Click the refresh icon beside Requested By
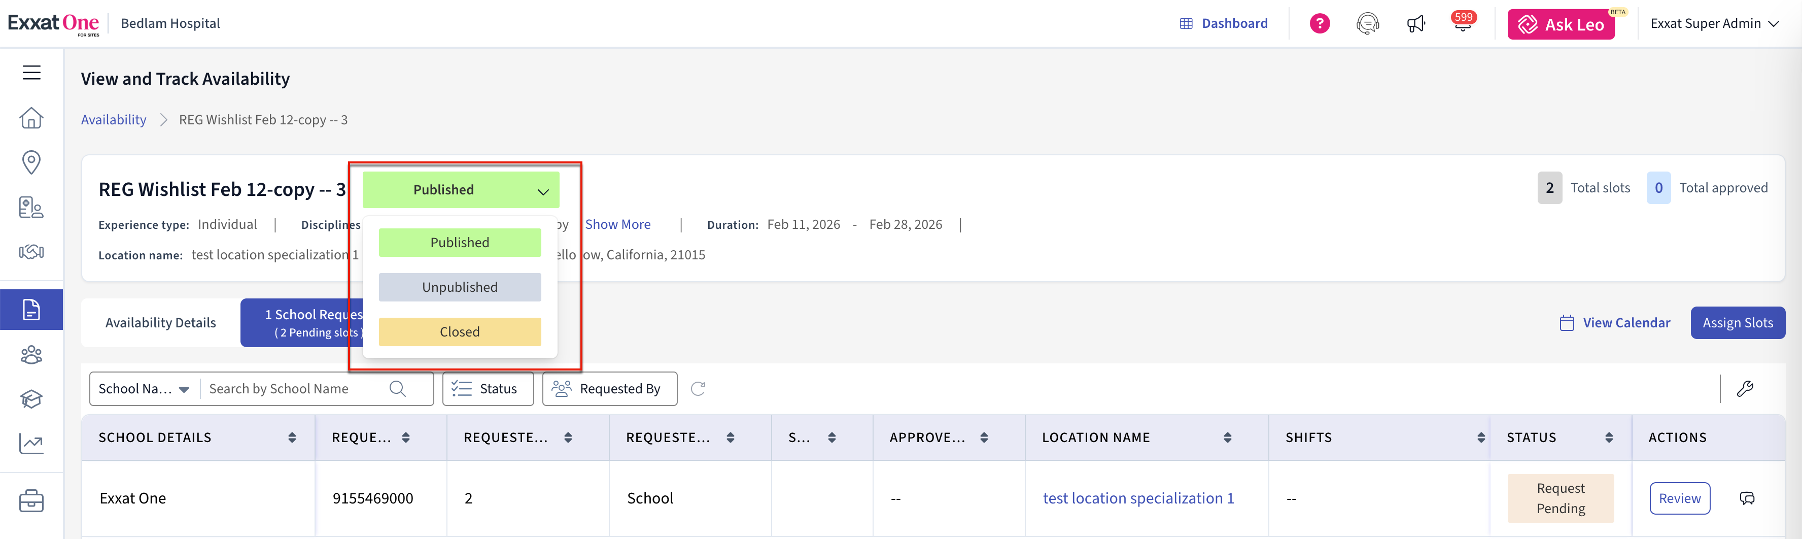This screenshot has width=1802, height=539. (698, 388)
